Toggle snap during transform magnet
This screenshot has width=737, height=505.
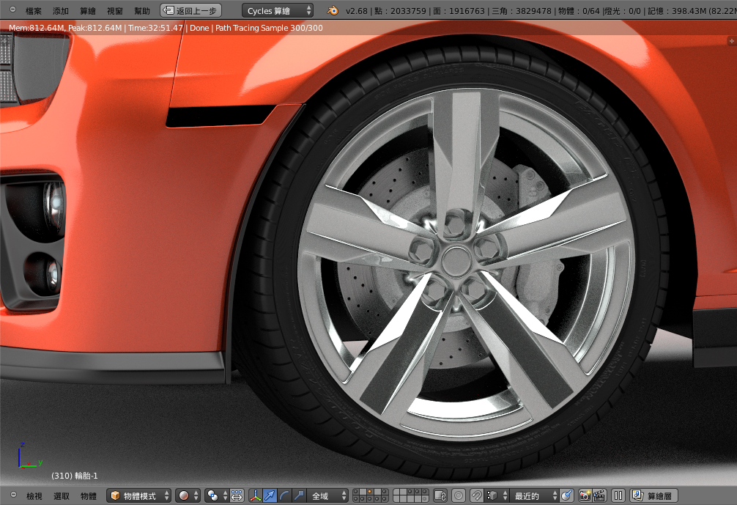click(x=477, y=496)
